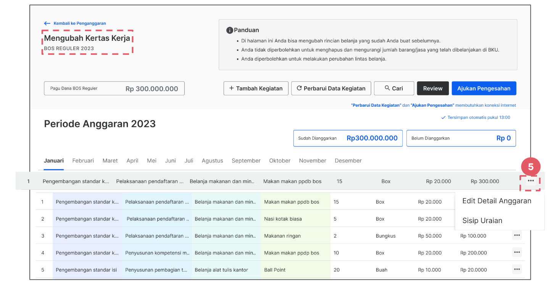550x286 pixels.
Task: Click Tambah Kegiatan button
Action: tap(256, 88)
